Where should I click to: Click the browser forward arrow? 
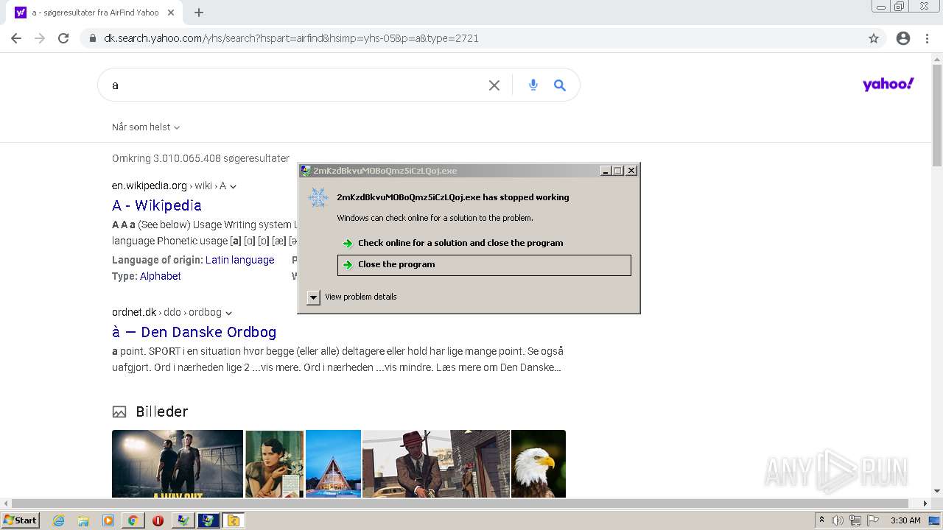[x=40, y=38]
